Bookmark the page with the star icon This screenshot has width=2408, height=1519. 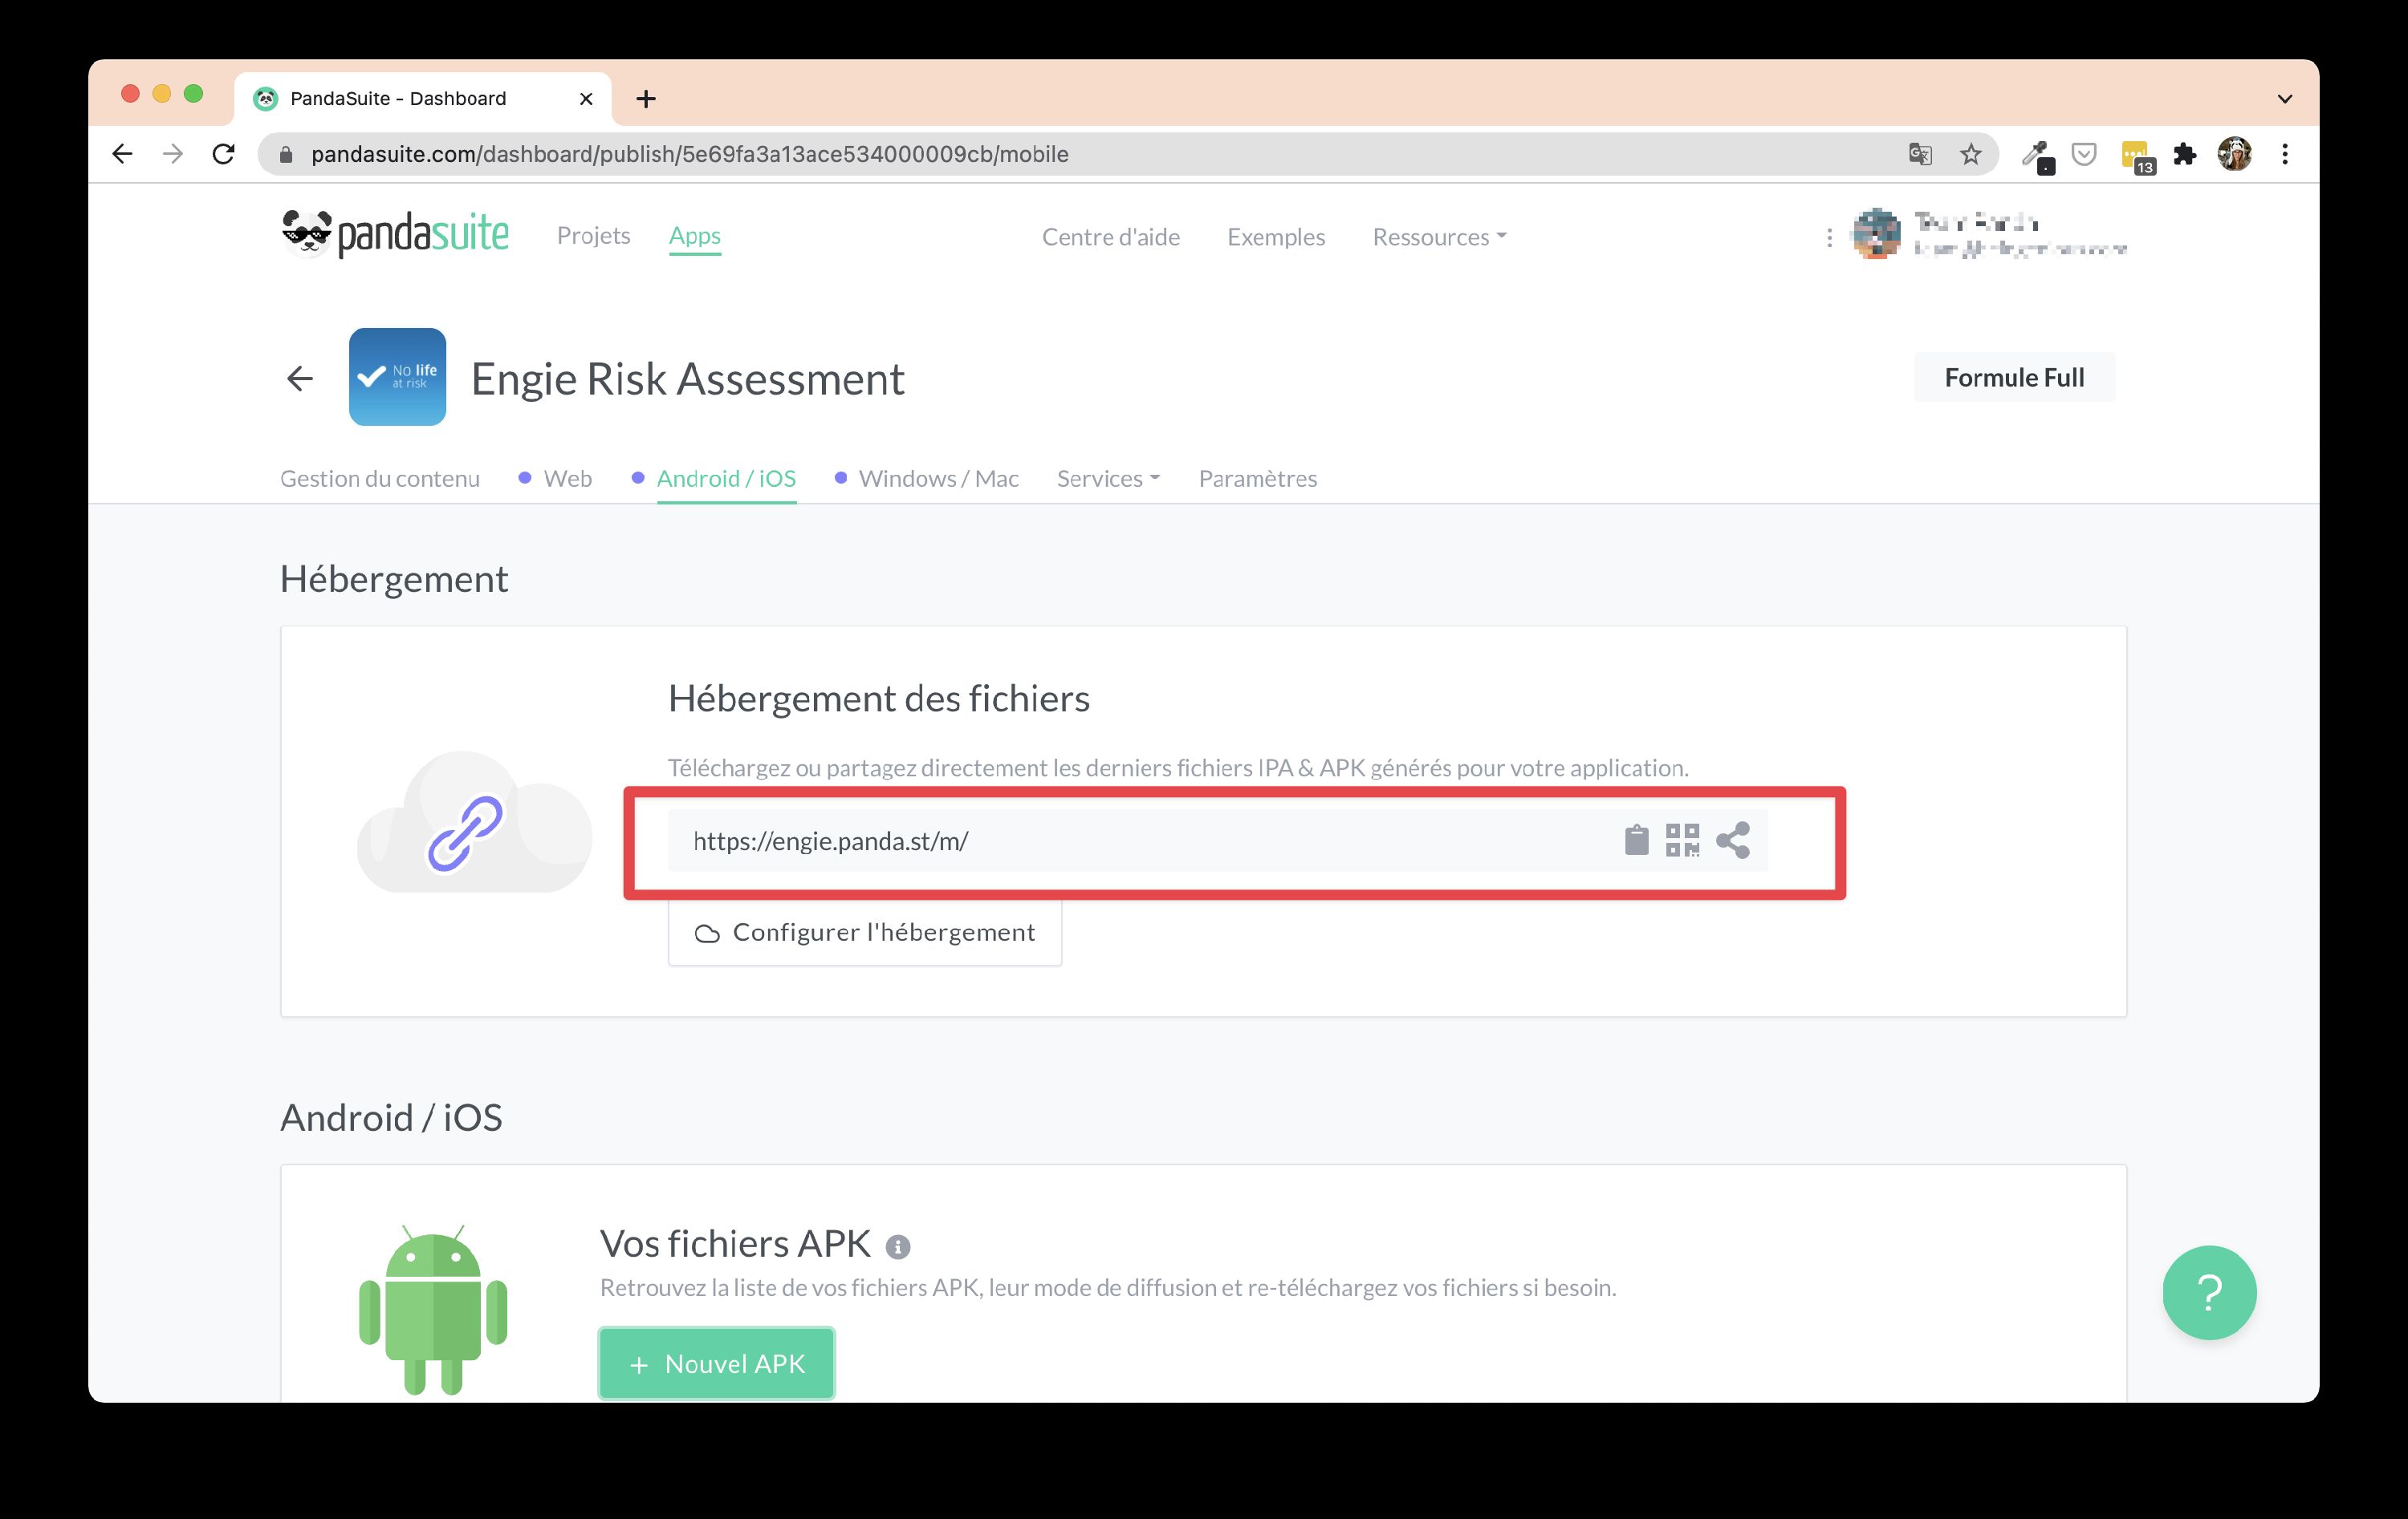1969,154
